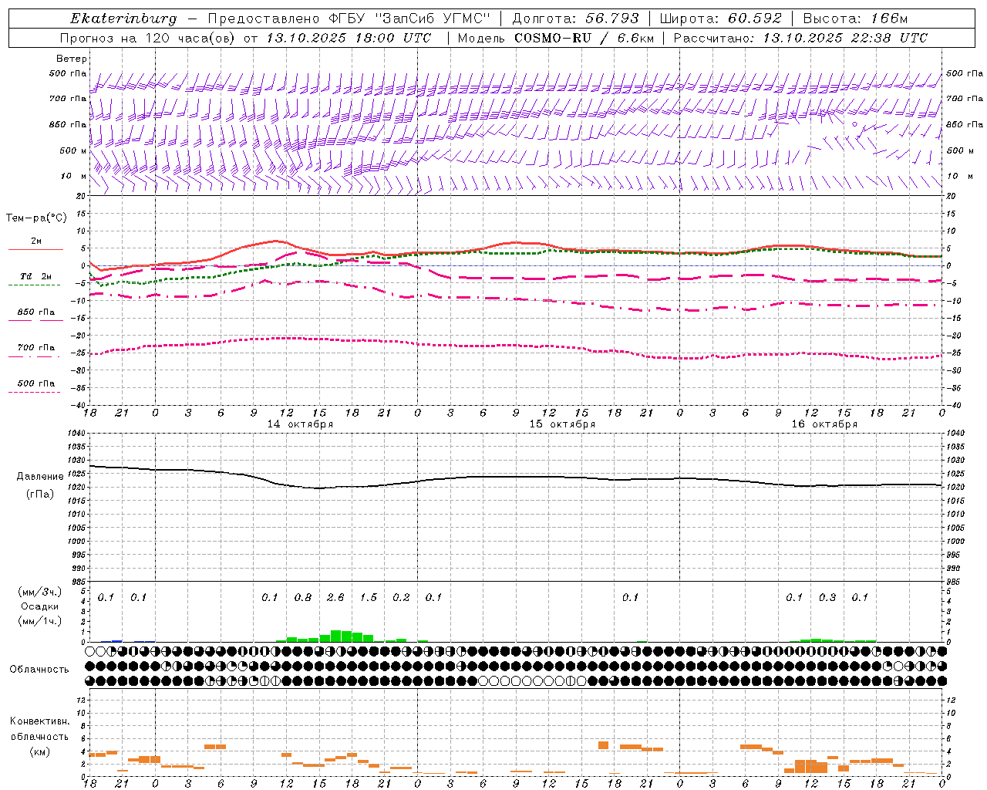The height and width of the screenshot is (790, 987).
Task: Click the "(км)" unit label under convective cloudiness
Action: tap(39, 751)
